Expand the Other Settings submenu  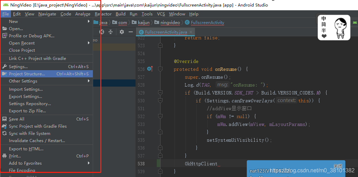tap(47, 81)
